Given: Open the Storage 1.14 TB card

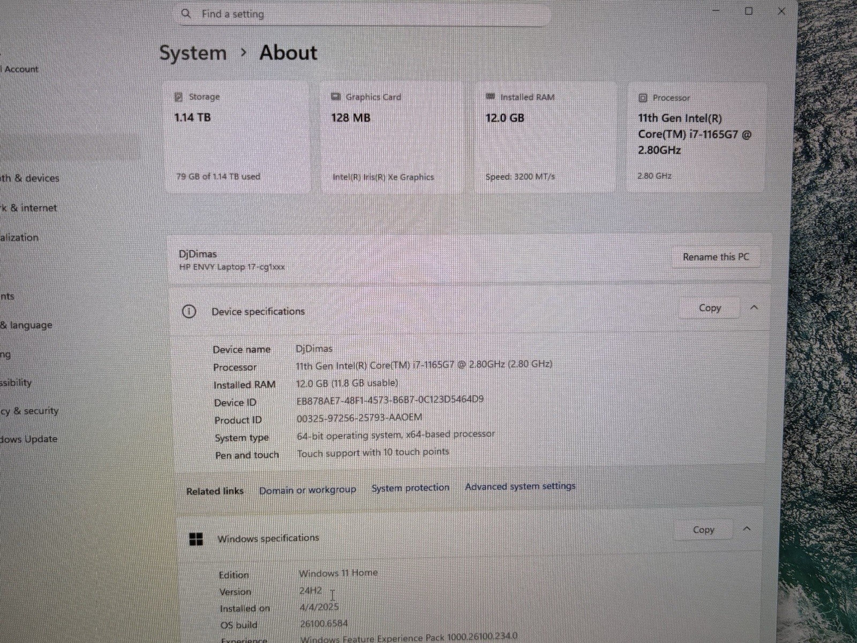Looking at the screenshot, I should click(237, 137).
